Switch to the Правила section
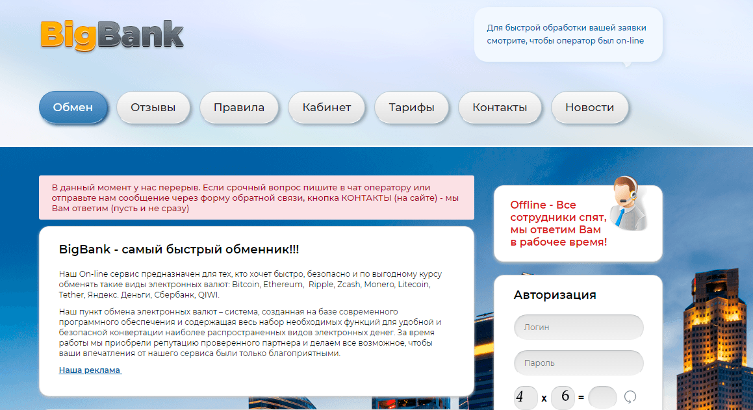The width and height of the screenshot is (753, 410). pos(240,107)
